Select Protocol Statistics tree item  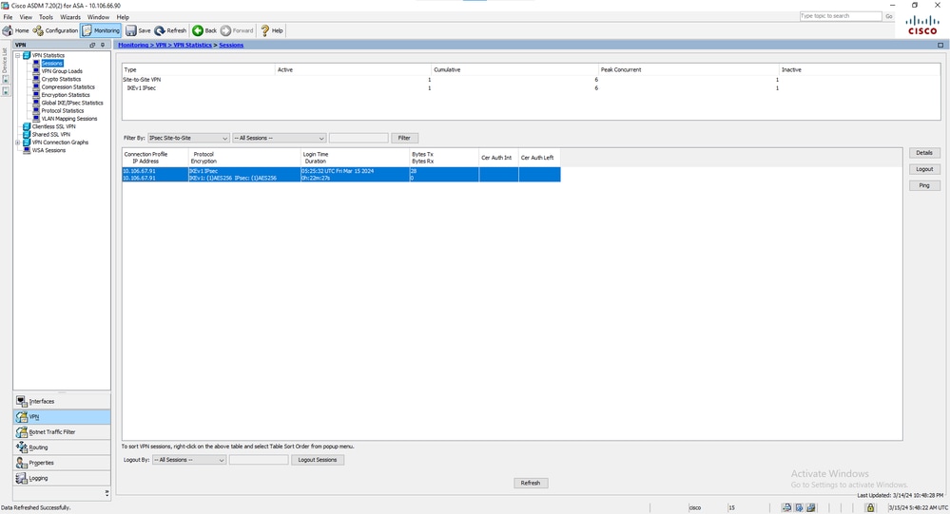click(63, 111)
